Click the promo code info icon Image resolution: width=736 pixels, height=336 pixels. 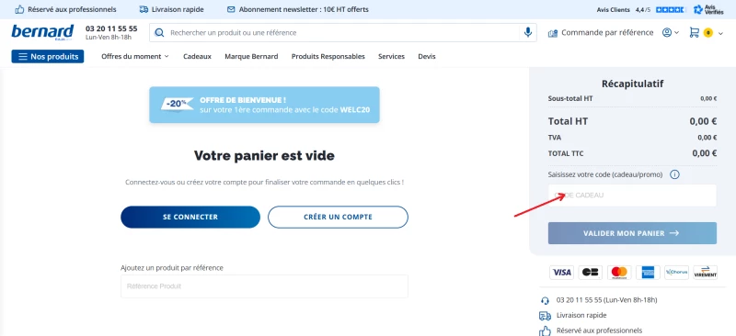pos(674,174)
